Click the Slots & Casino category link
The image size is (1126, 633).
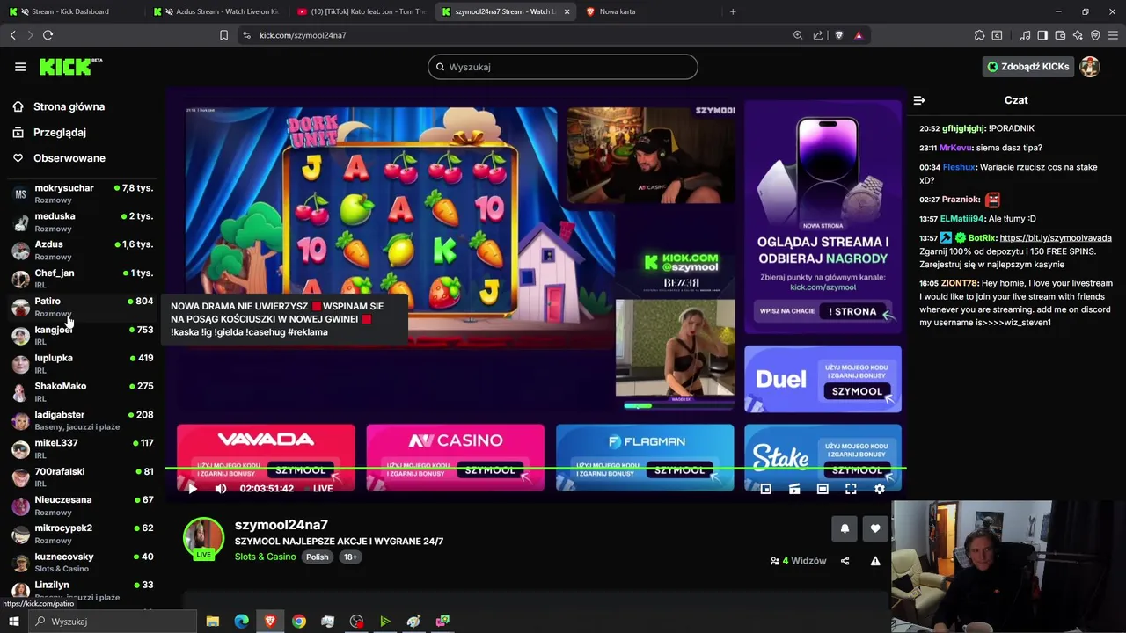tap(265, 557)
